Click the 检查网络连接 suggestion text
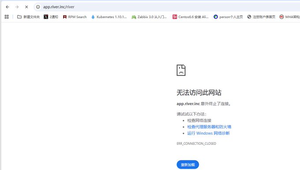The image size is (300, 170). tap(199, 121)
